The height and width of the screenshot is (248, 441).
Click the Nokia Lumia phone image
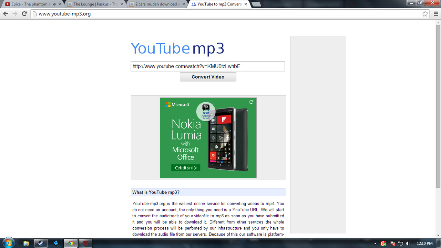click(228, 138)
